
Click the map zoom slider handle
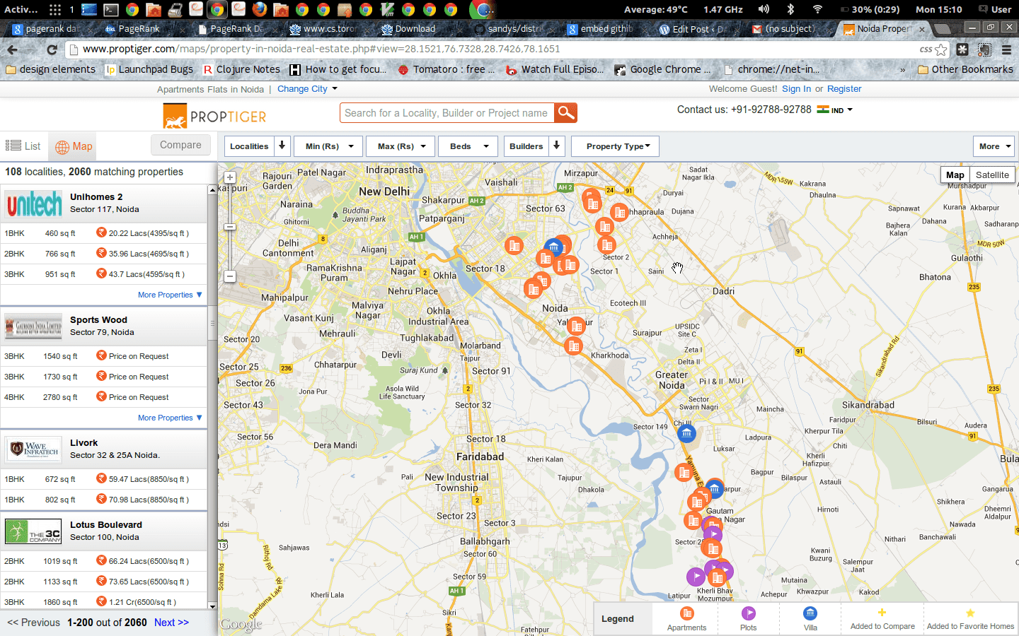[x=230, y=227]
